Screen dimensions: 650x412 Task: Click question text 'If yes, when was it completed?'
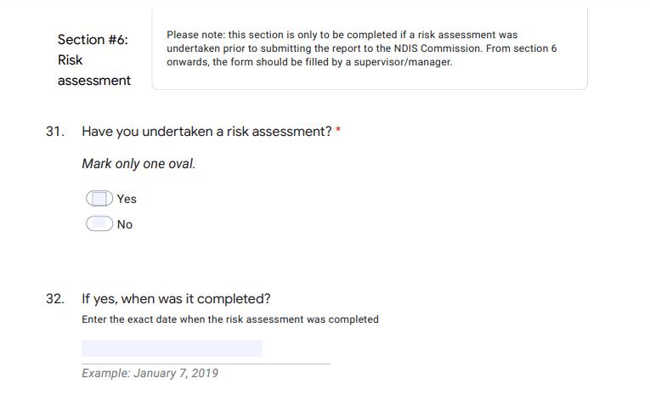click(x=176, y=299)
